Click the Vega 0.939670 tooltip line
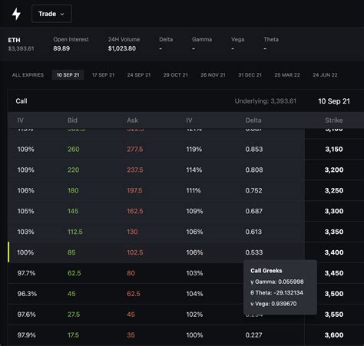Image resolution: width=364 pixels, height=346 pixels. (273, 304)
